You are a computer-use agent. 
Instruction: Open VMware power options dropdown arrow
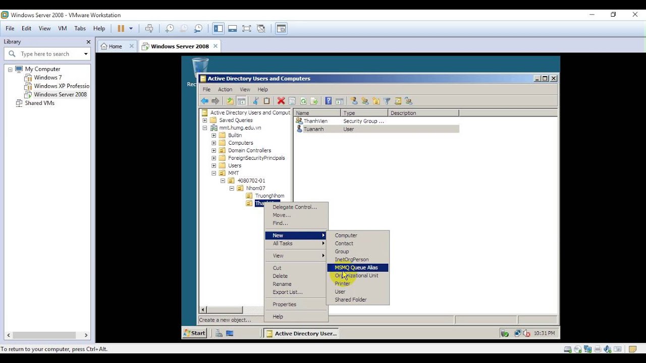pos(131,29)
